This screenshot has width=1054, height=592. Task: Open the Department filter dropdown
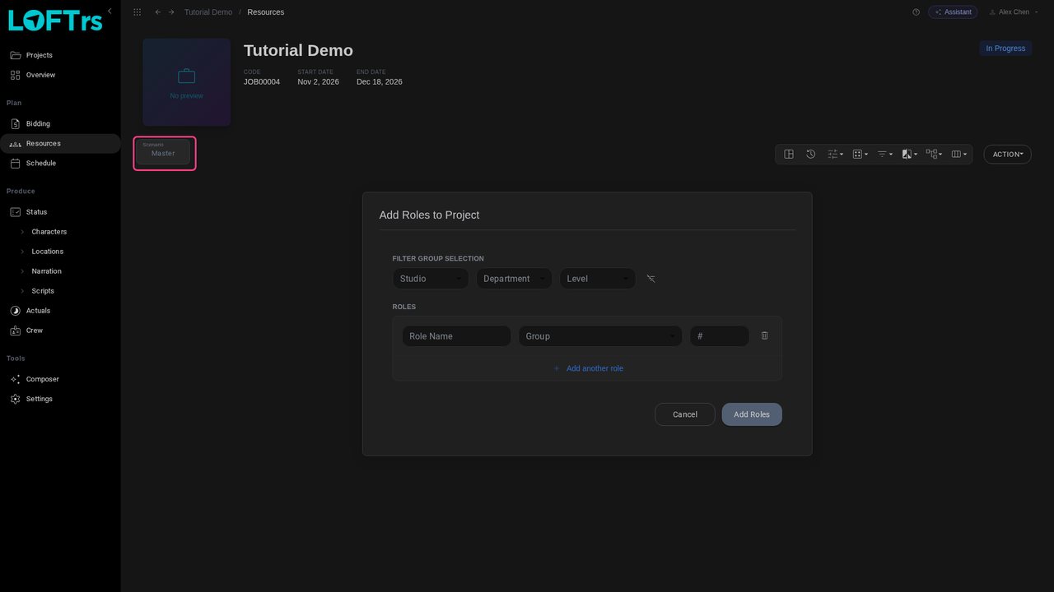(514, 279)
